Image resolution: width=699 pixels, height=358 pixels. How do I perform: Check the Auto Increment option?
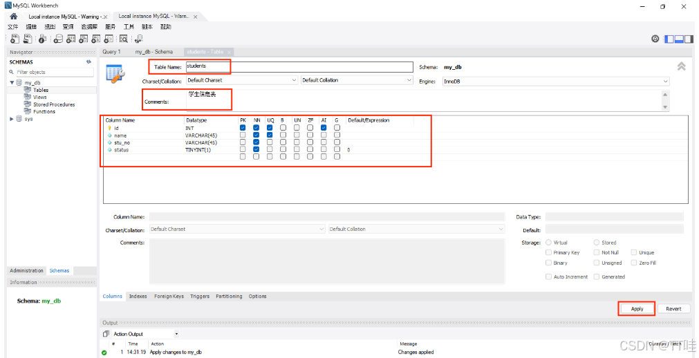(549, 276)
